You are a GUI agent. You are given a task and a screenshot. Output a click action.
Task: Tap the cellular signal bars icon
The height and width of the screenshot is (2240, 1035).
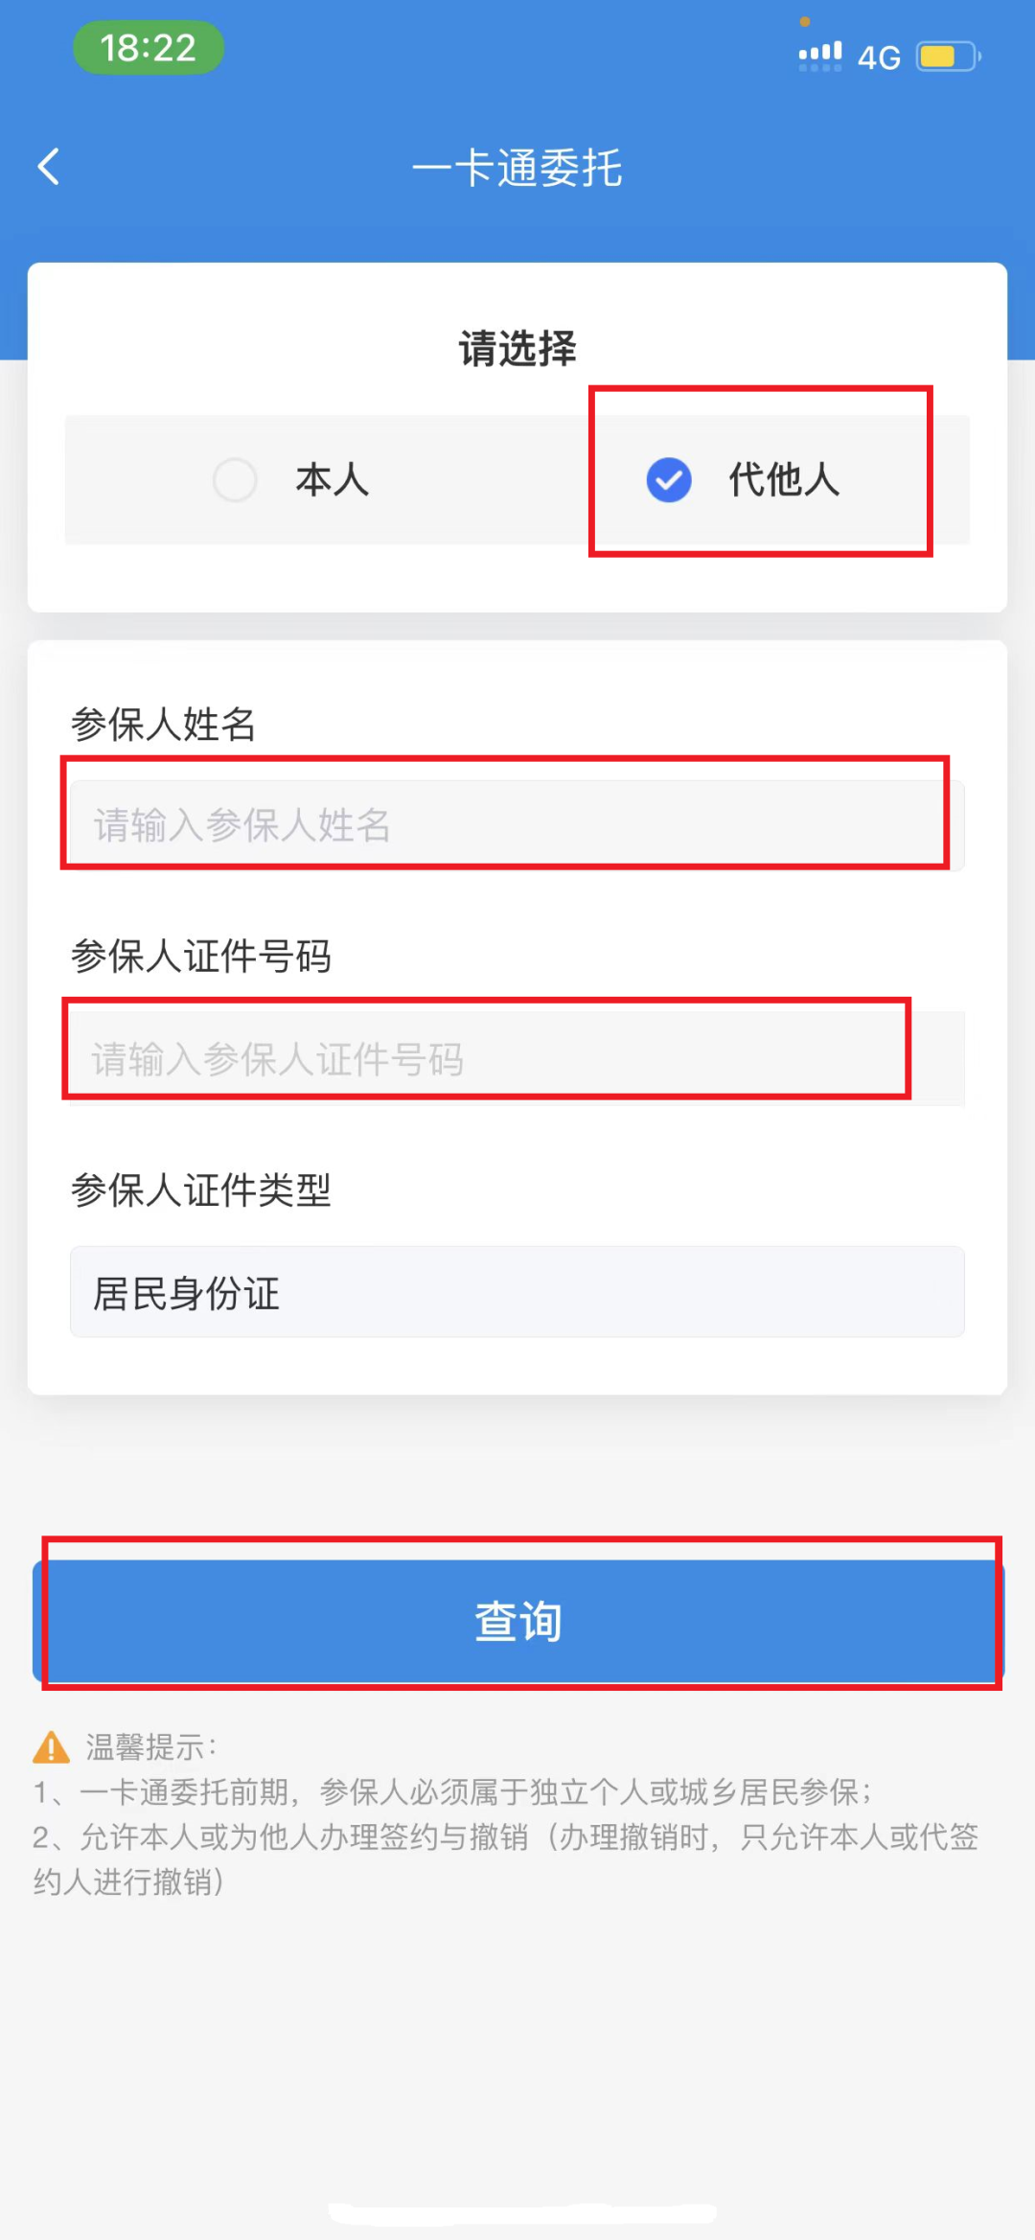[x=820, y=56]
